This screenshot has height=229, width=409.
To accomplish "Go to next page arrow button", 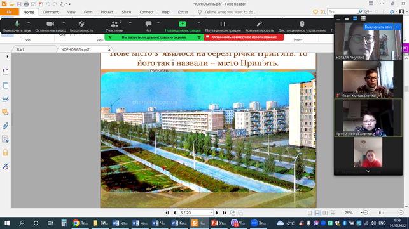I will coord(217,213).
